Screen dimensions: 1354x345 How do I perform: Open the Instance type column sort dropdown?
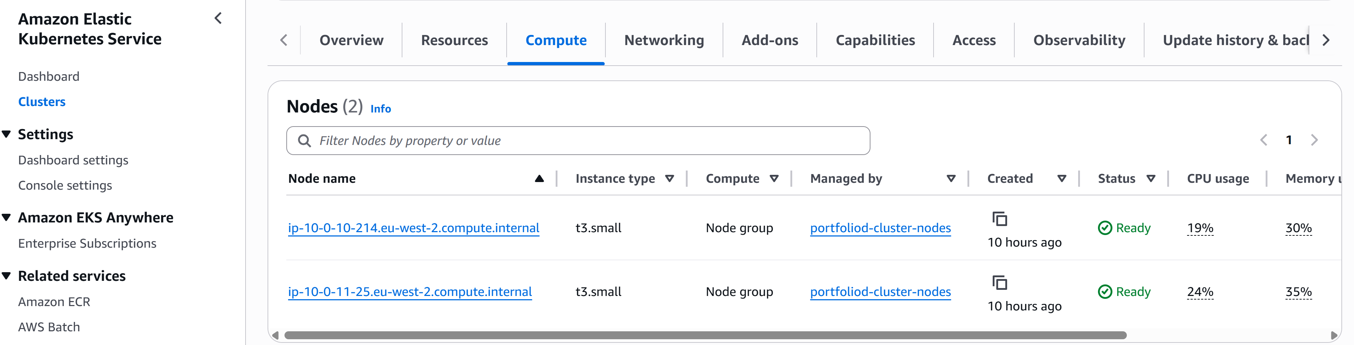point(669,178)
